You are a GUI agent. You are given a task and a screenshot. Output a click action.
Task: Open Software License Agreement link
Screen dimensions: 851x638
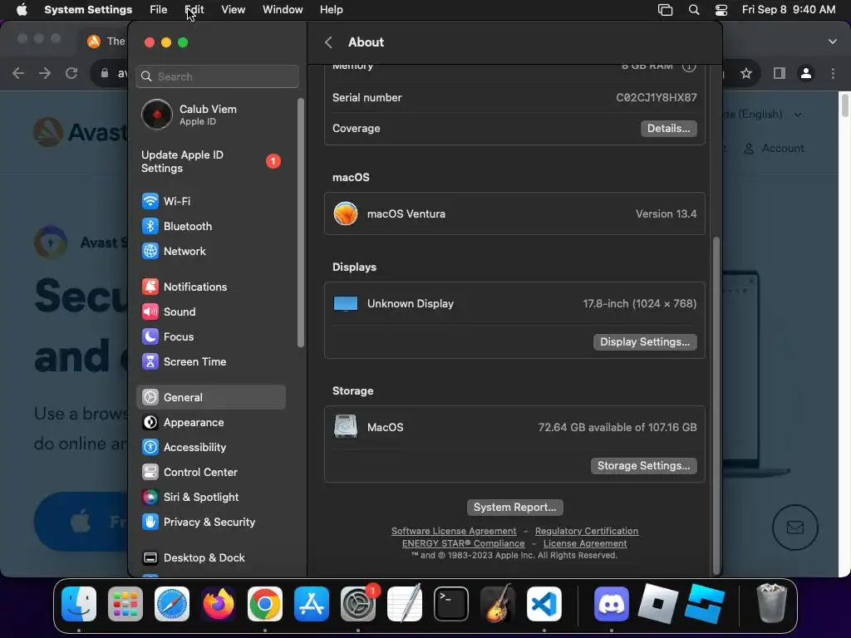pyautogui.click(x=454, y=531)
